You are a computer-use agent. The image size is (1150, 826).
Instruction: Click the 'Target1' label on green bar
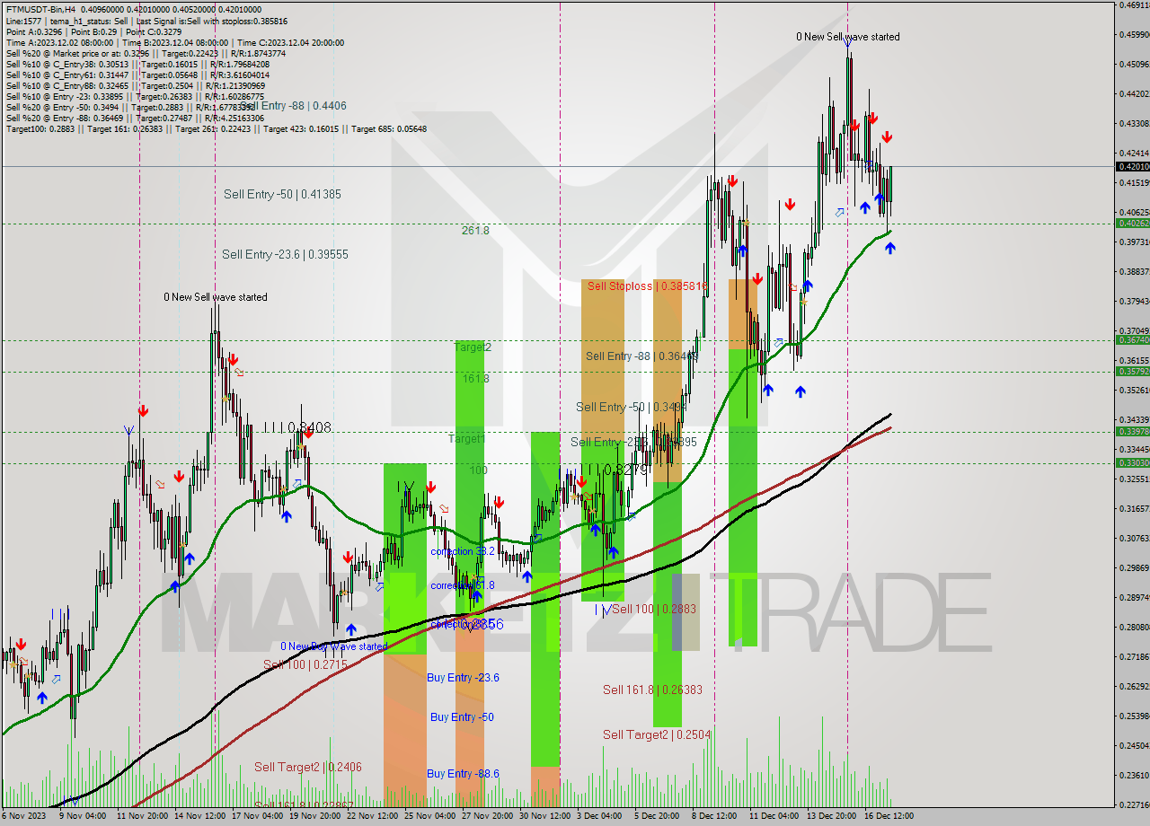(467, 439)
